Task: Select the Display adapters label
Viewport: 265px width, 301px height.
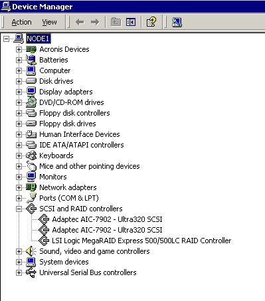Action: pyautogui.click(x=66, y=92)
